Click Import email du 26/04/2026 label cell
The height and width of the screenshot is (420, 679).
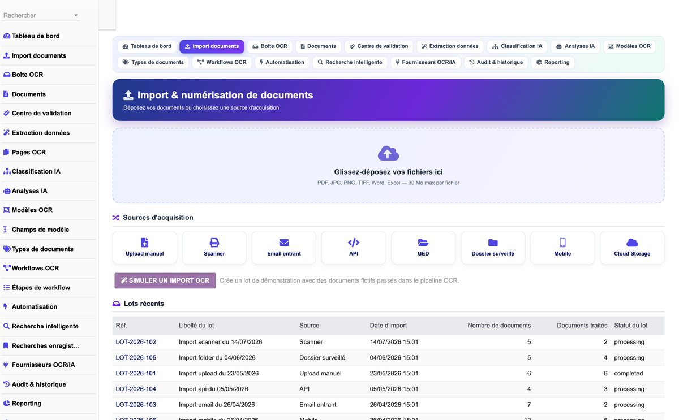(x=217, y=405)
